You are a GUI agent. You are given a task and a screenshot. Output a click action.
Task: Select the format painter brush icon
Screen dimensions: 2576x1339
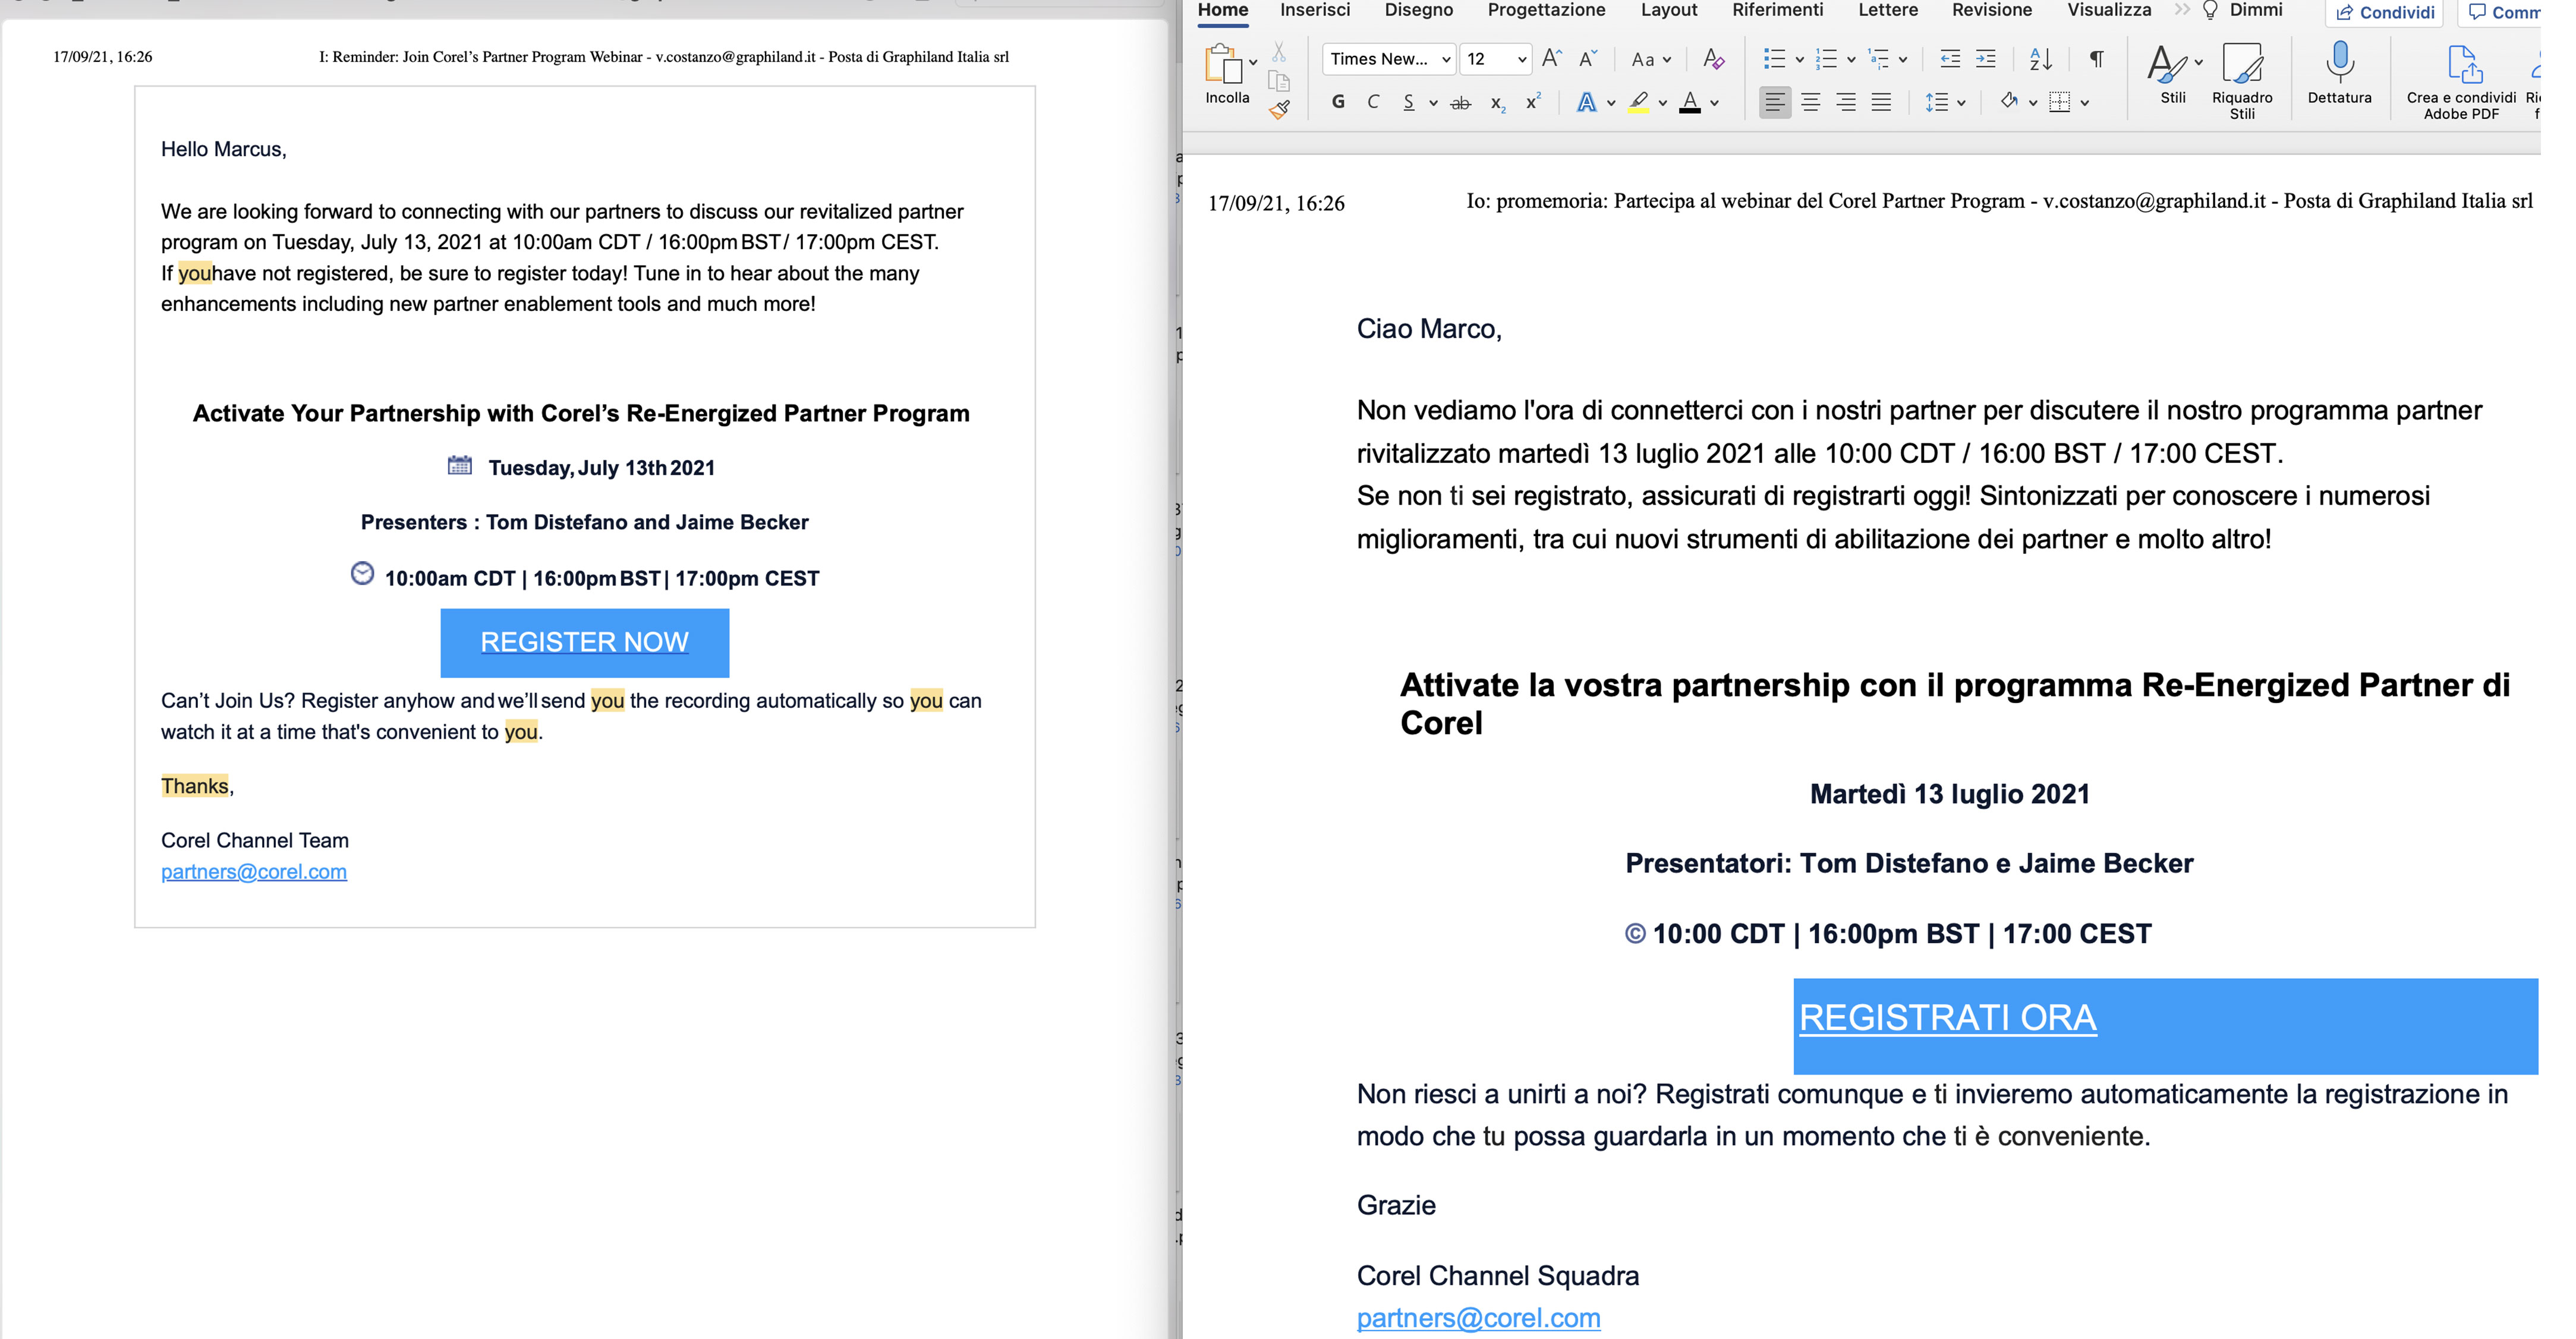(x=1279, y=110)
